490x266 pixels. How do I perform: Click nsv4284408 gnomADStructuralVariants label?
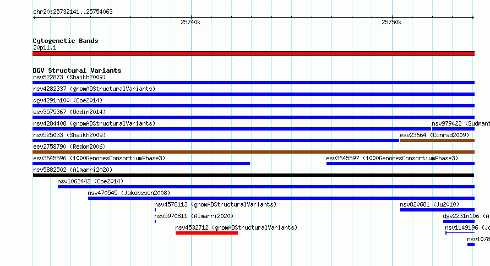point(94,123)
